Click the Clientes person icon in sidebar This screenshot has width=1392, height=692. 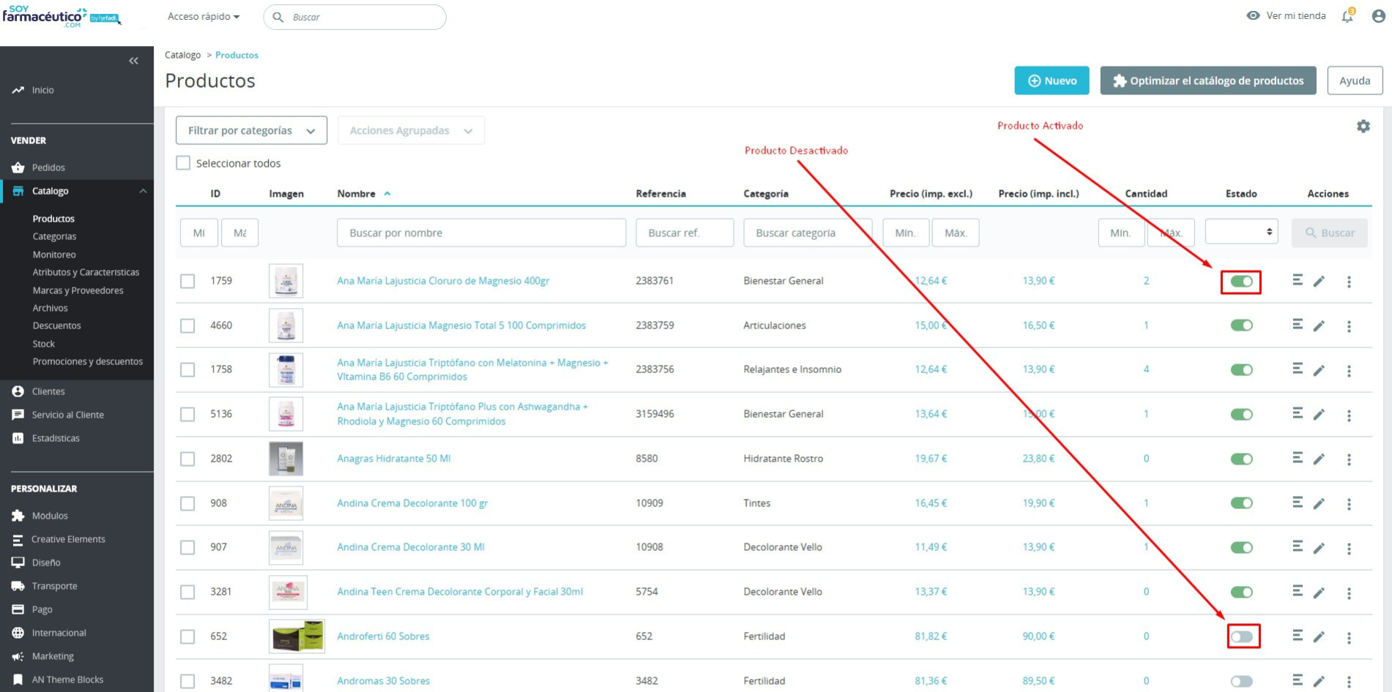coord(18,391)
